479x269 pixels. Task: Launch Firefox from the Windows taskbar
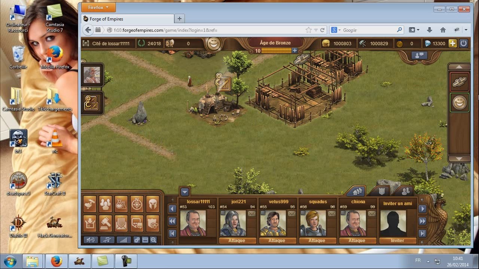click(x=57, y=261)
